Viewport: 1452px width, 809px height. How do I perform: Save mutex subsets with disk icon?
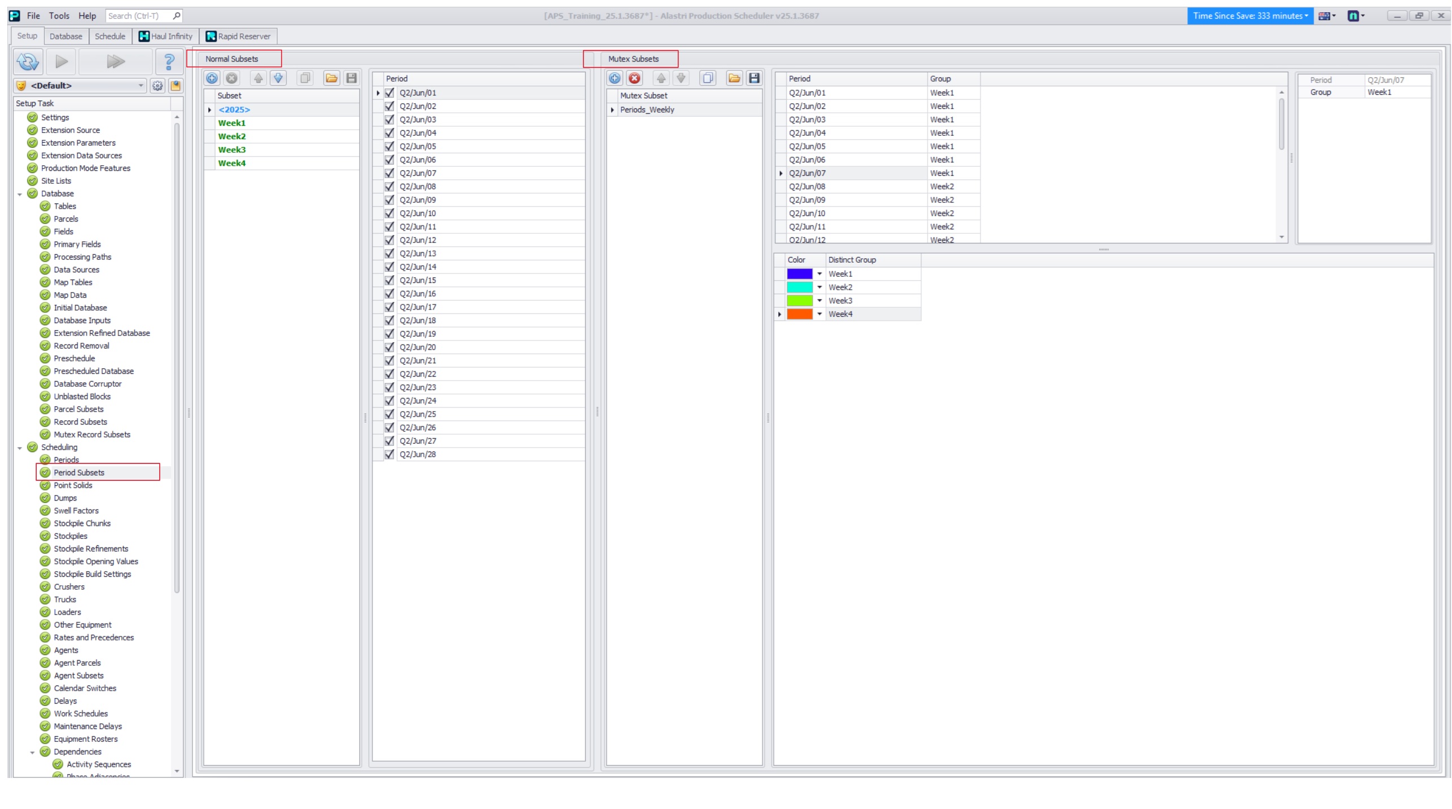(x=754, y=78)
